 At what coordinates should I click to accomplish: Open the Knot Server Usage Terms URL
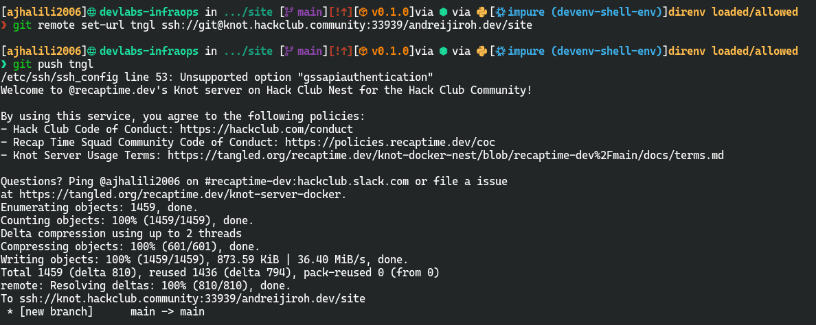[445, 155]
